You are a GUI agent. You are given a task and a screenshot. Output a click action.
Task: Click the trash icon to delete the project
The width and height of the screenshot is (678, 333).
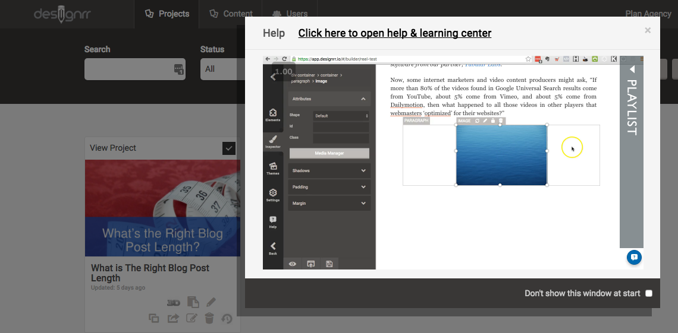tap(209, 318)
